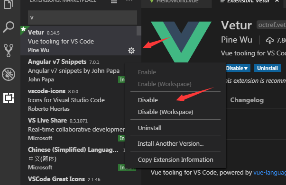Open the Debug view icon
The width and height of the screenshot is (286, 185).
pos(9,74)
